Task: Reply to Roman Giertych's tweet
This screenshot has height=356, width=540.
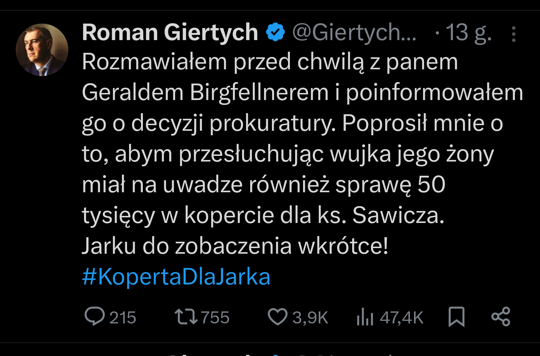Action: [x=94, y=316]
